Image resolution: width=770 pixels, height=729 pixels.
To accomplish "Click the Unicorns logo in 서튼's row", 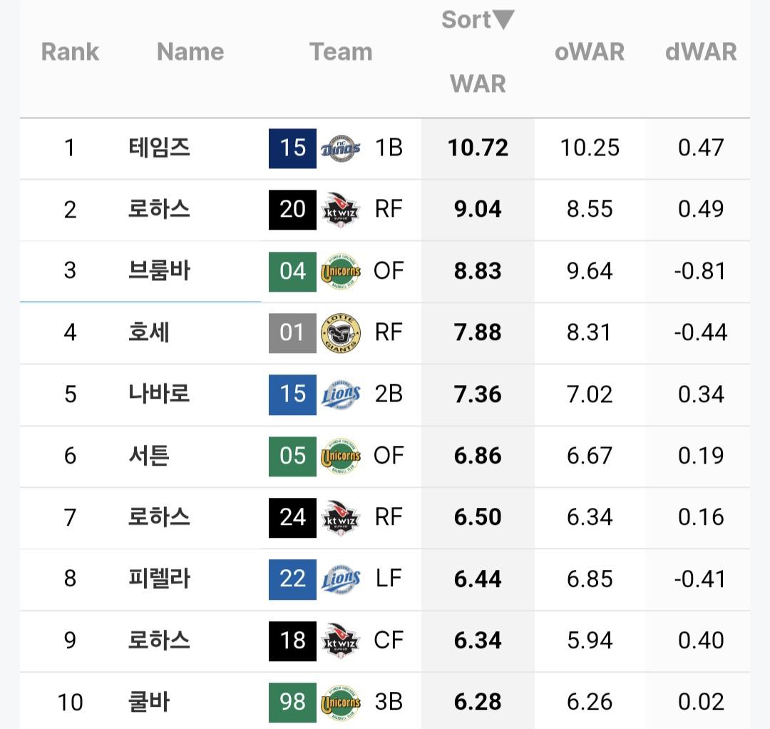I will coord(340,457).
